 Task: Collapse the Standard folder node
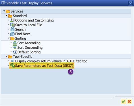click(7, 16)
